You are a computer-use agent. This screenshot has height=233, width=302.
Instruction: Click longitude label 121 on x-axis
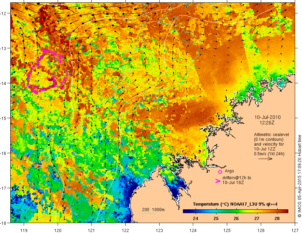pyautogui.click(x=92, y=230)
